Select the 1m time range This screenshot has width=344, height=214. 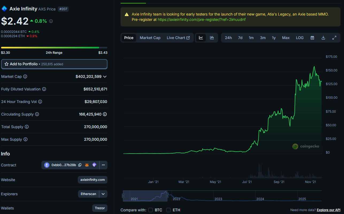251,38
